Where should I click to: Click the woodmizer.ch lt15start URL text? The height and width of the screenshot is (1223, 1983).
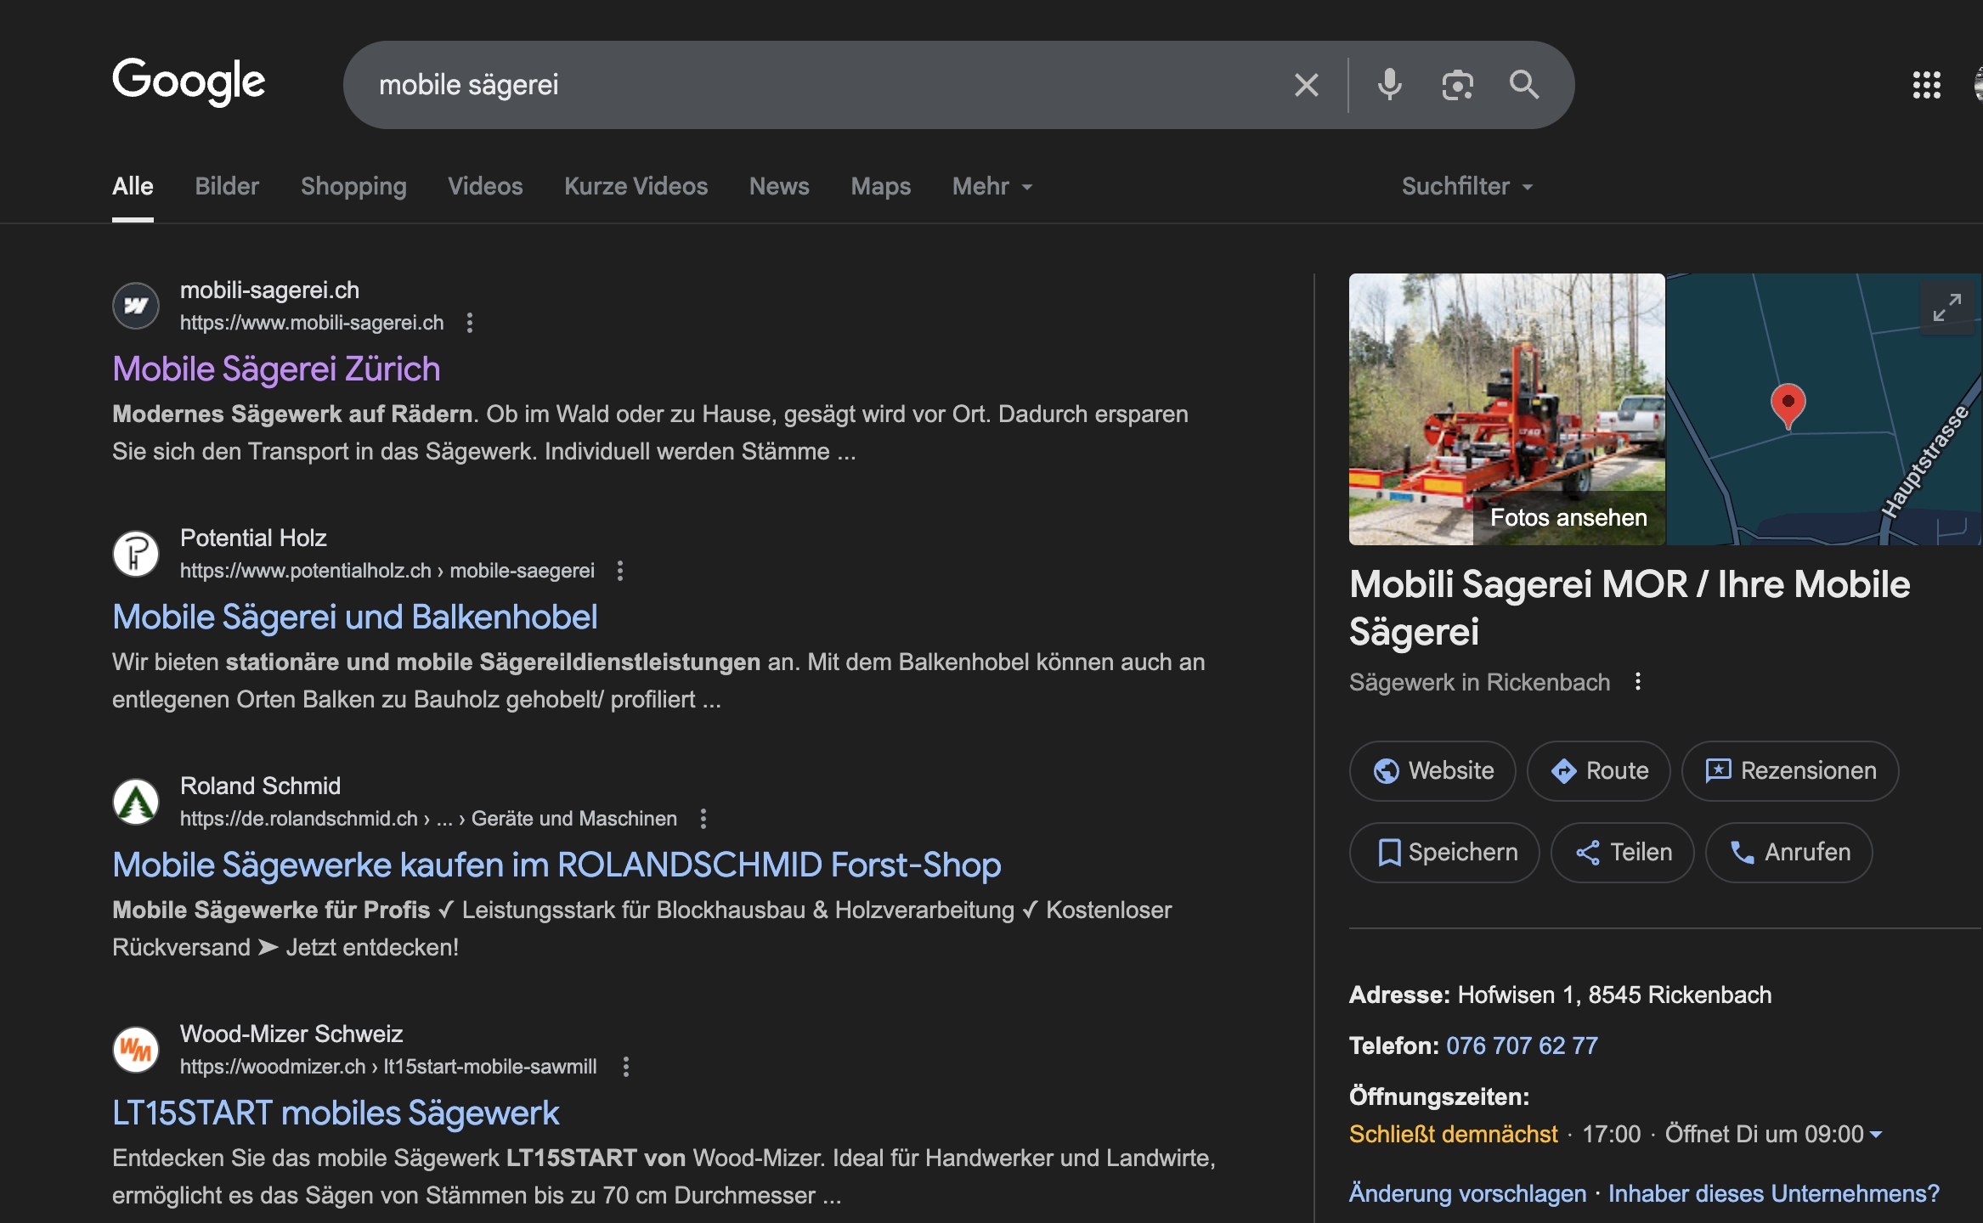tap(388, 1067)
